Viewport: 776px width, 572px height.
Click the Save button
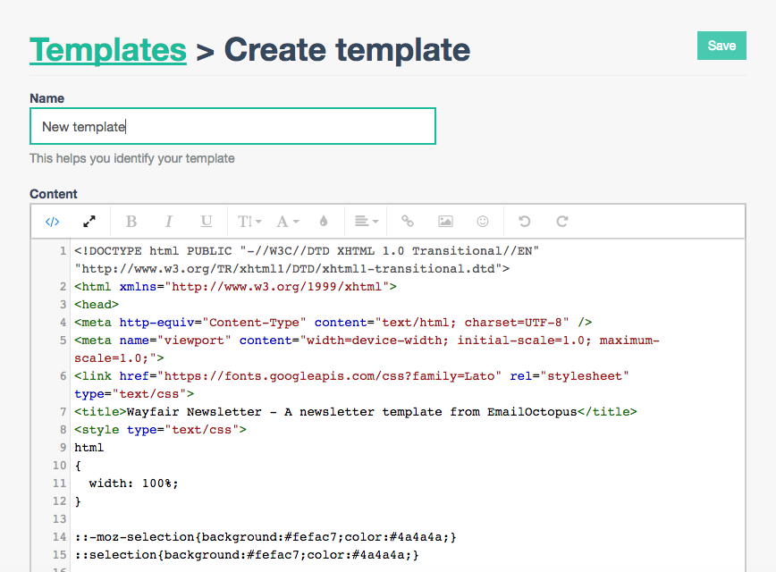tap(721, 46)
